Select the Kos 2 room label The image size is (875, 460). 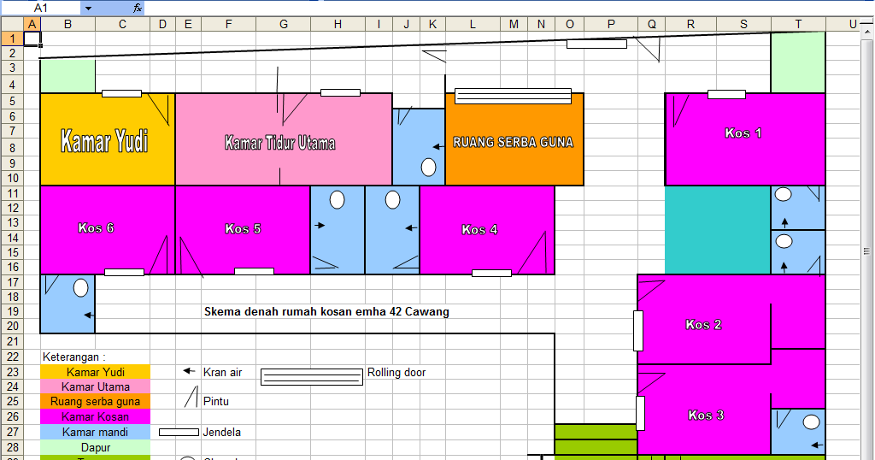click(x=704, y=324)
